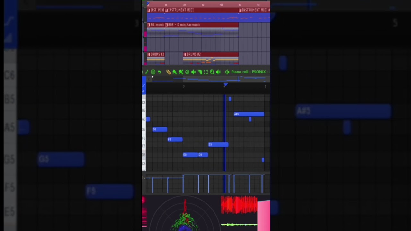Click bar 3 on piano roll ruler
411x231 pixels.
[184, 86]
